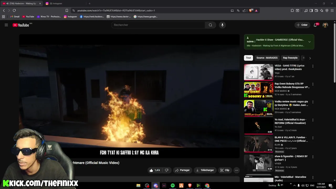Like the video (1,4 k)
This screenshot has width=336, height=189.
154,170
